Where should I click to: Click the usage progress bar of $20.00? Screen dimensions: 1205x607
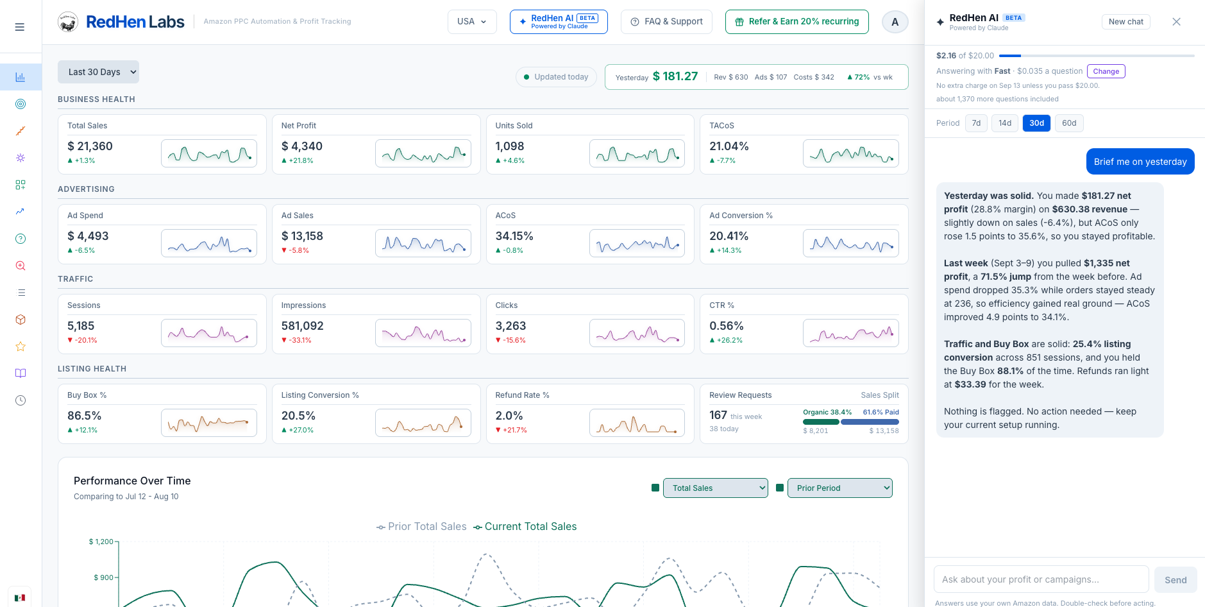[1097, 56]
